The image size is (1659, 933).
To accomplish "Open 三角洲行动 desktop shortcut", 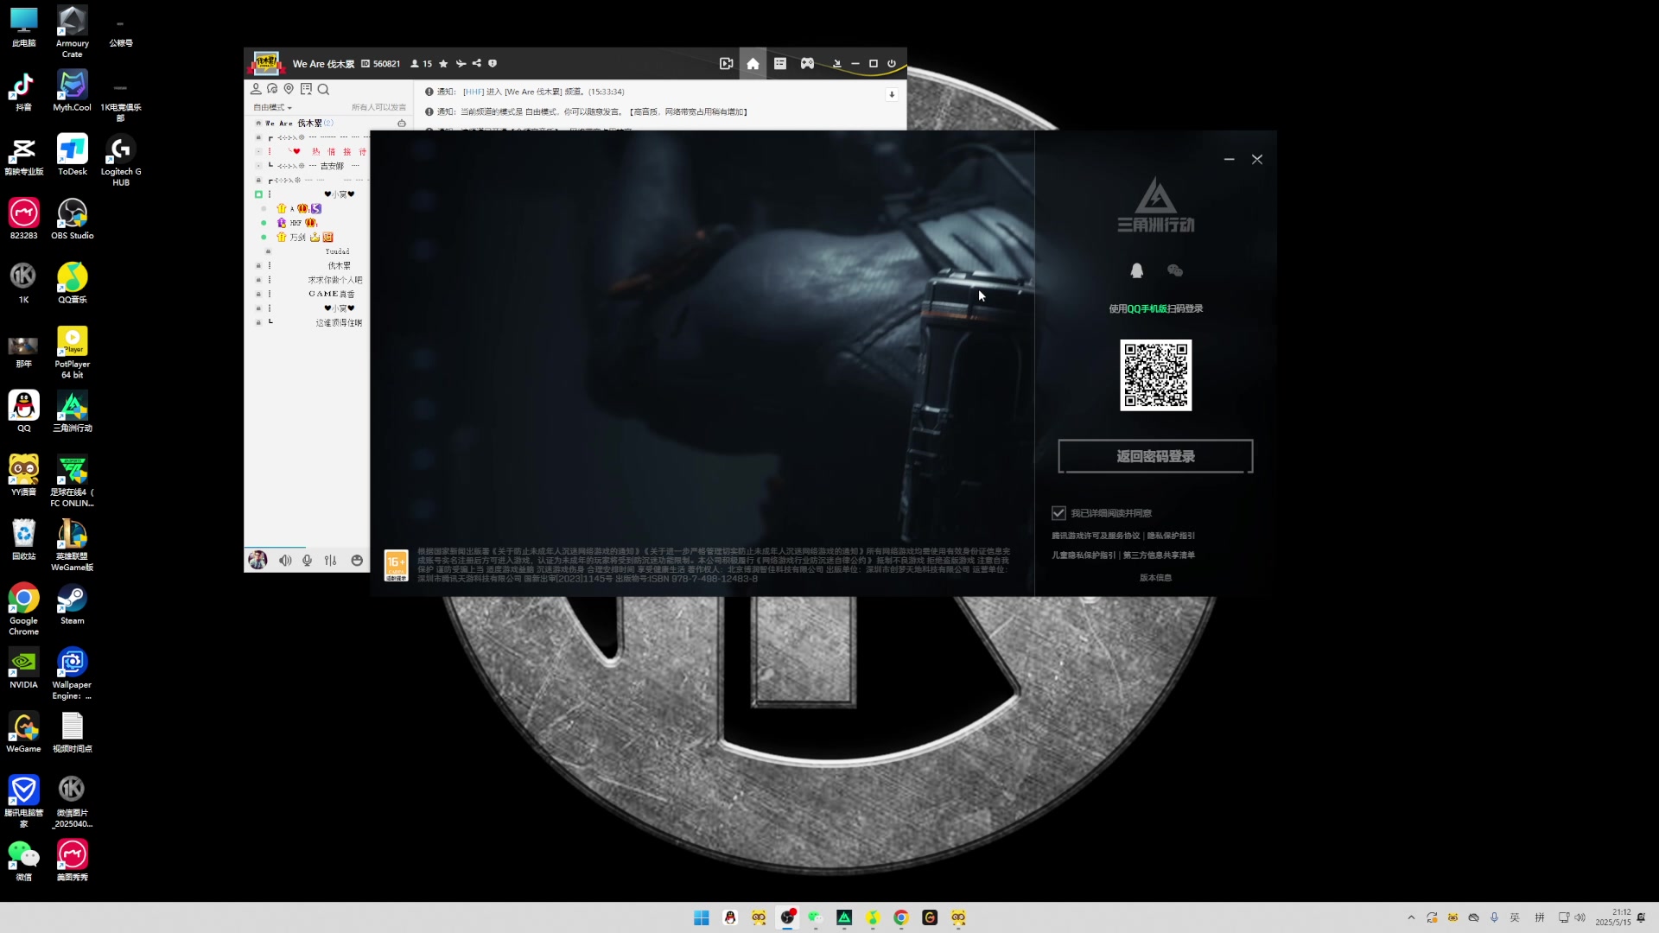I will tap(73, 411).
